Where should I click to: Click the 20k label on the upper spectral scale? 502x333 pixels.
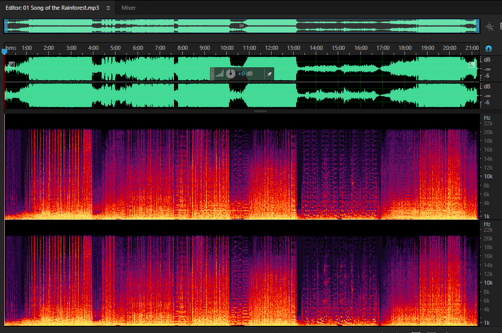click(488, 132)
